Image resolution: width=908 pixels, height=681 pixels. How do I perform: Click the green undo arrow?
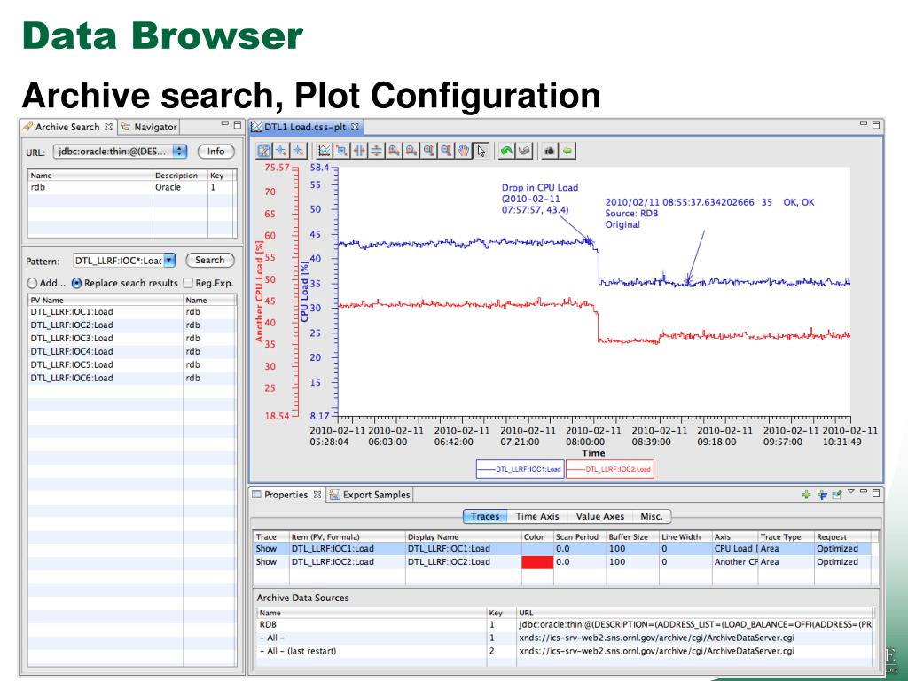[x=506, y=151]
